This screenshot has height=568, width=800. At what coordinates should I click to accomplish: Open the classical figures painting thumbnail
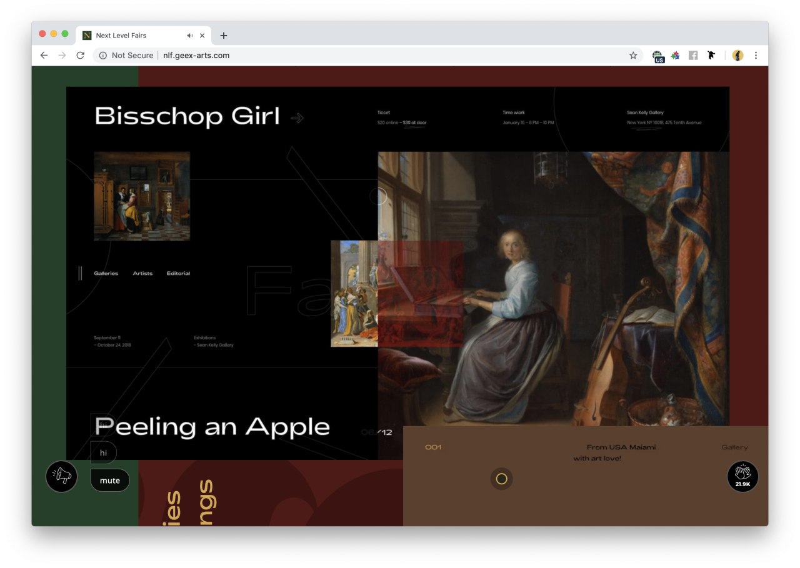point(354,293)
